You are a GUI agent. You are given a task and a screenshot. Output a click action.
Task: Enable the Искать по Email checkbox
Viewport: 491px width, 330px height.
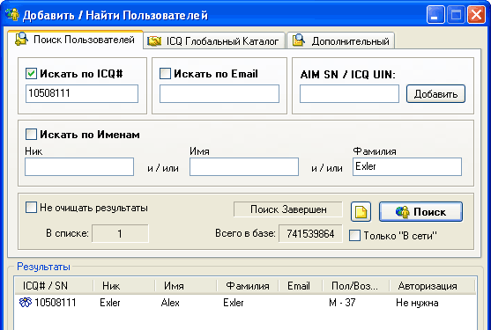coord(165,74)
